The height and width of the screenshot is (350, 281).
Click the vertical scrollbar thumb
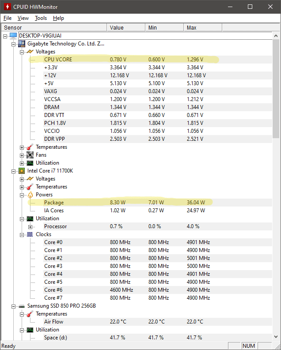[276, 89]
